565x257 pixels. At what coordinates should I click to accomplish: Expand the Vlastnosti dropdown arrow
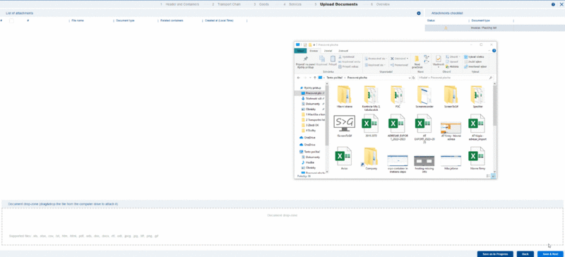438,67
